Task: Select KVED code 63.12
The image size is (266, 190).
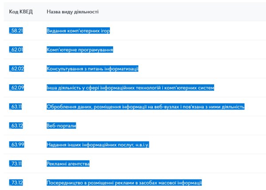Action: 16,126
